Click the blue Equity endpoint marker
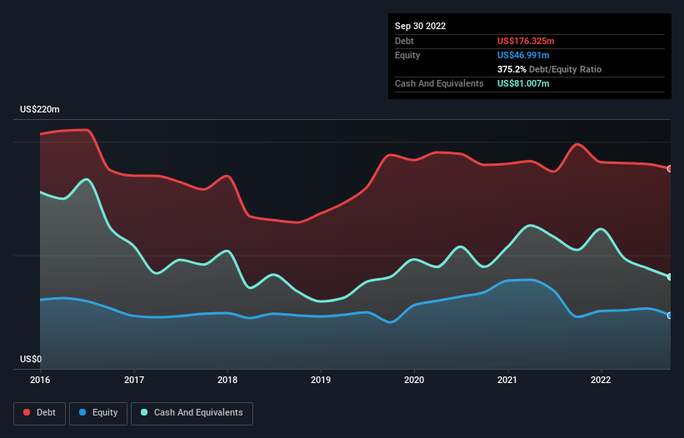 [x=670, y=316]
